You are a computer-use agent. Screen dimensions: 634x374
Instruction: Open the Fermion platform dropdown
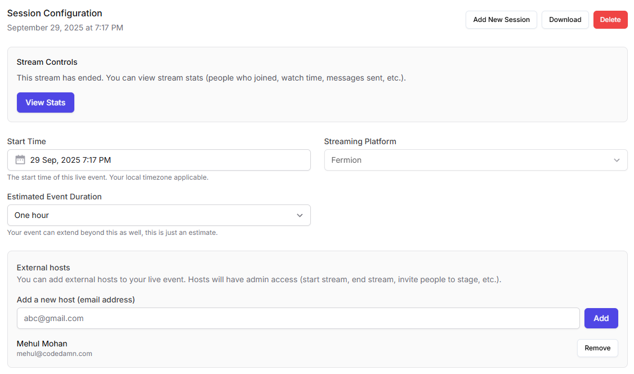475,160
